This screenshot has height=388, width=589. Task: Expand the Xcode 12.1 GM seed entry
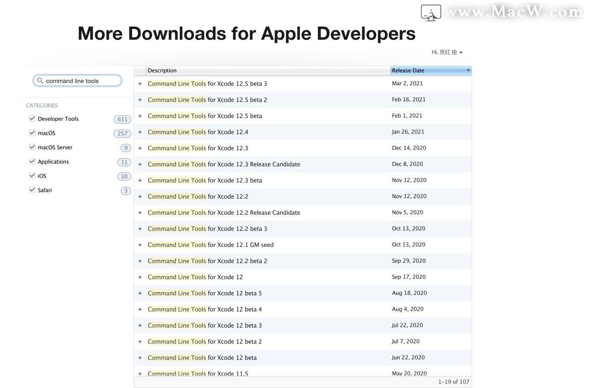pyautogui.click(x=140, y=245)
